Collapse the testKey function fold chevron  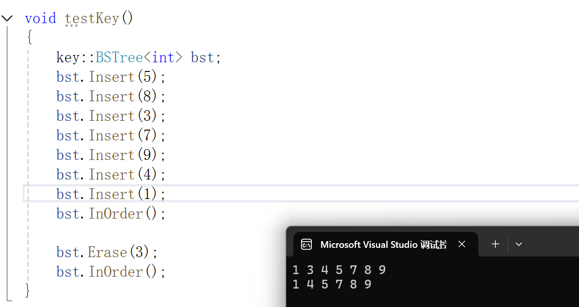click(7, 18)
